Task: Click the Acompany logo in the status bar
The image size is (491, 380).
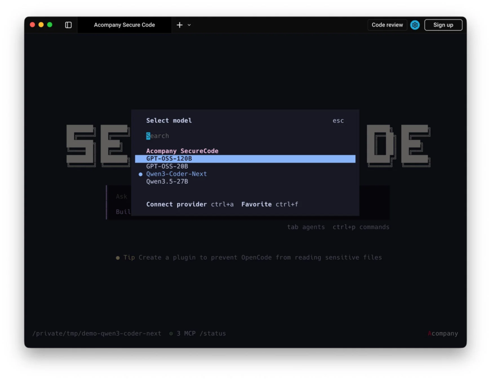Action: tap(442, 333)
